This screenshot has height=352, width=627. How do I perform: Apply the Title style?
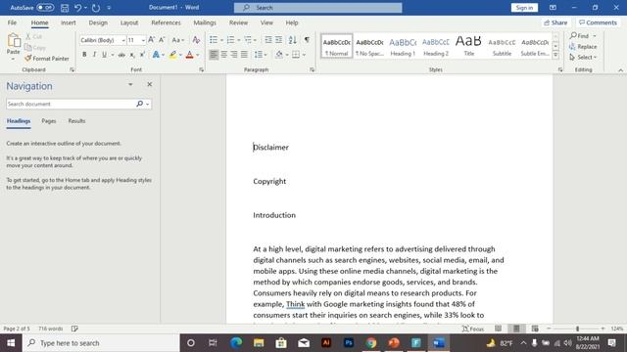point(468,46)
